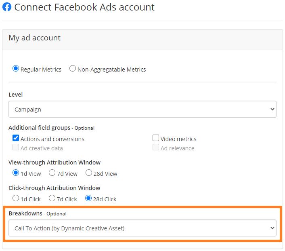This screenshot has width=285, height=251.
Task: Open the Breakdowns dropdown menu
Action: click(x=142, y=228)
